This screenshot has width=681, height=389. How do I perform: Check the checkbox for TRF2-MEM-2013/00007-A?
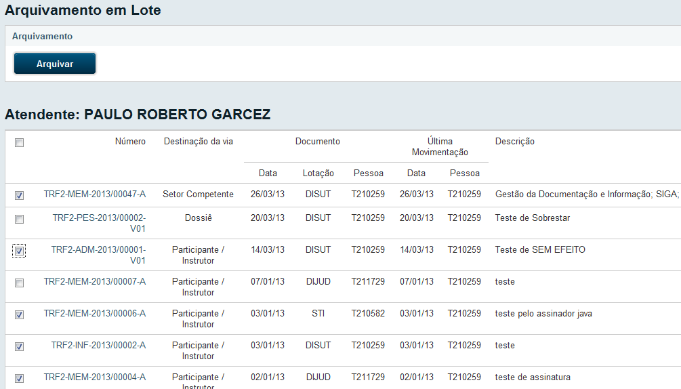19,283
